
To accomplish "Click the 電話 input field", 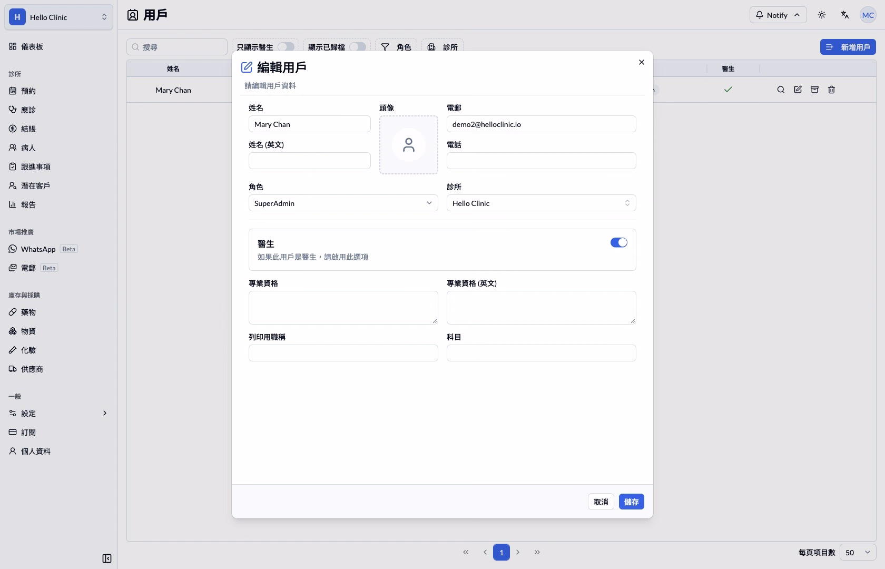I will click(542, 161).
